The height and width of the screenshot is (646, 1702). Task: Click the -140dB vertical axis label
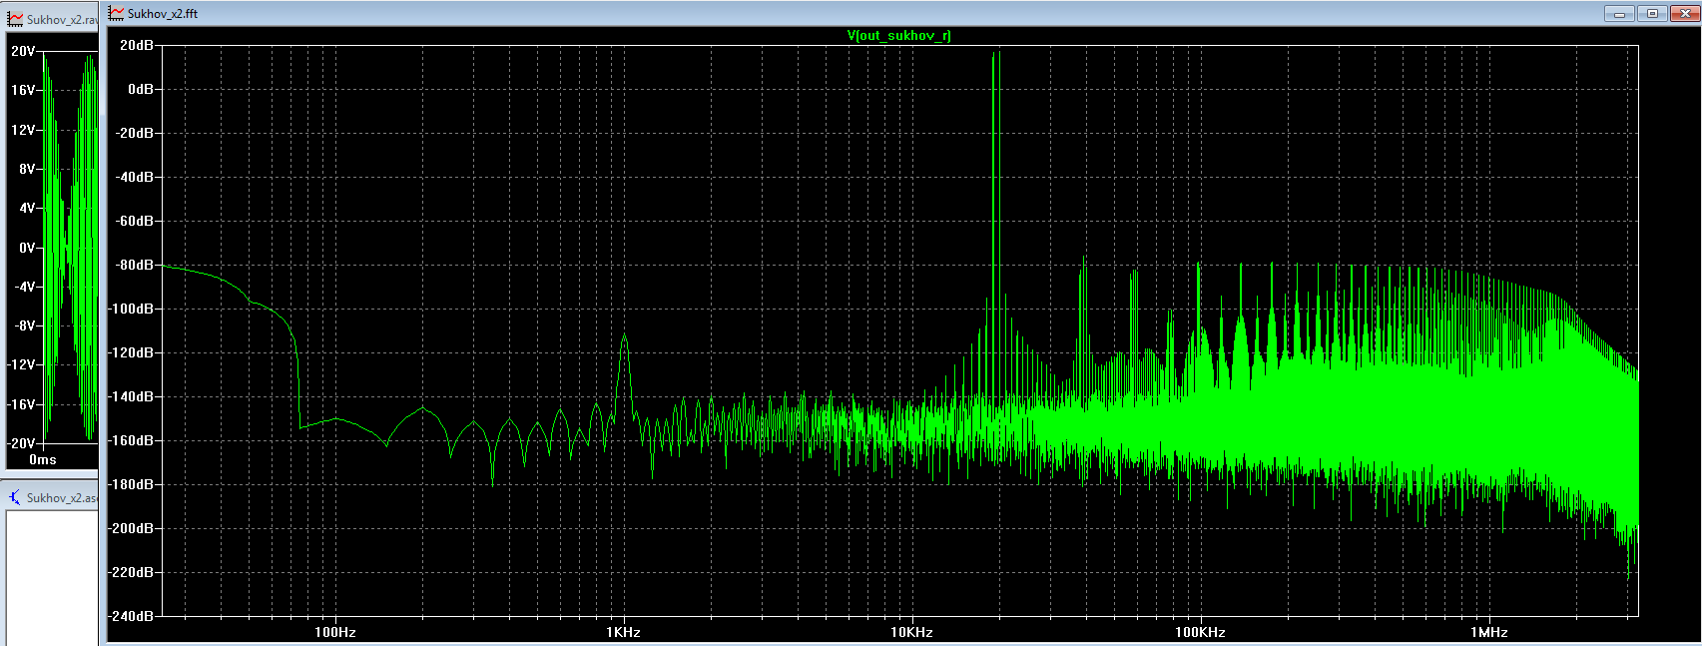tap(131, 396)
